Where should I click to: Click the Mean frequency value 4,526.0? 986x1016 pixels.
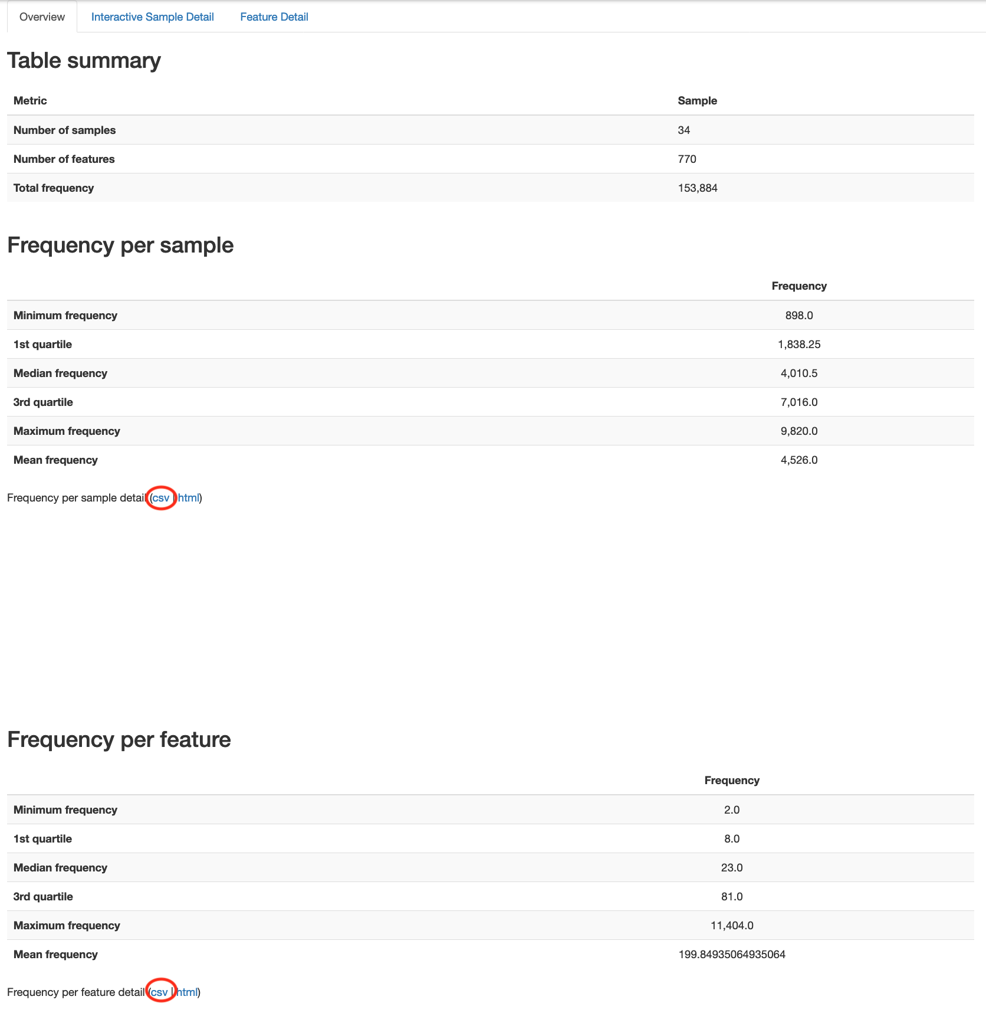tap(799, 460)
